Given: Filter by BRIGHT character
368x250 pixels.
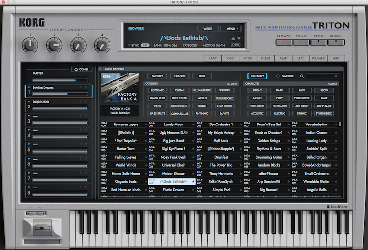Looking at the screenshot, I should [x=257, y=90].
